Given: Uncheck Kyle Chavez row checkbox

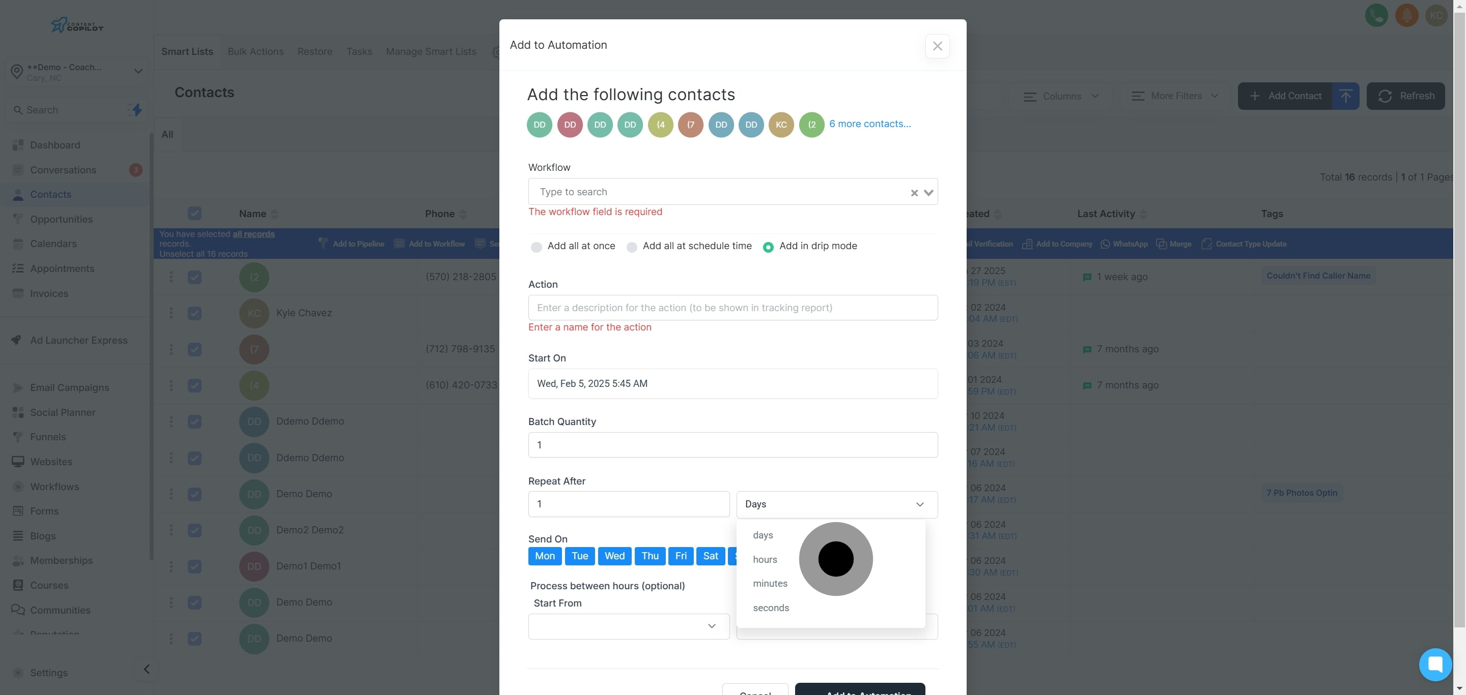Looking at the screenshot, I should click(194, 313).
